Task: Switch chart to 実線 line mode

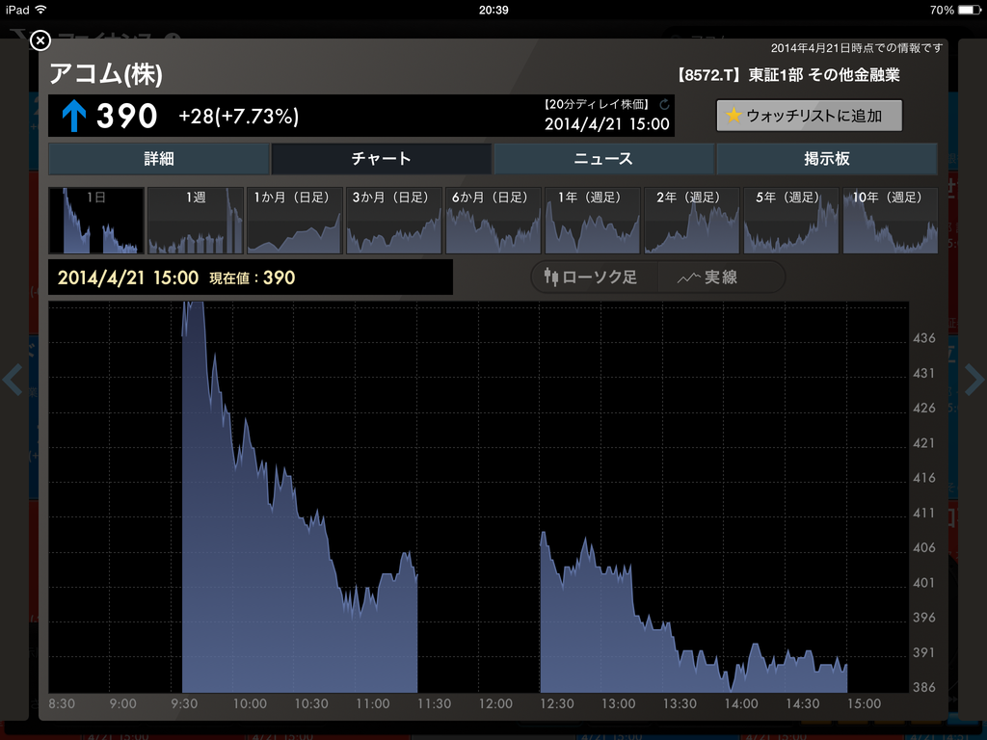Action: (721, 277)
